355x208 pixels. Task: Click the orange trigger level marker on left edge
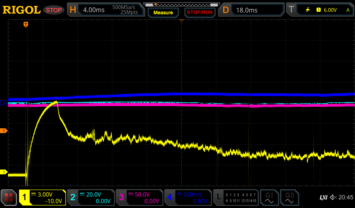click(4, 131)
